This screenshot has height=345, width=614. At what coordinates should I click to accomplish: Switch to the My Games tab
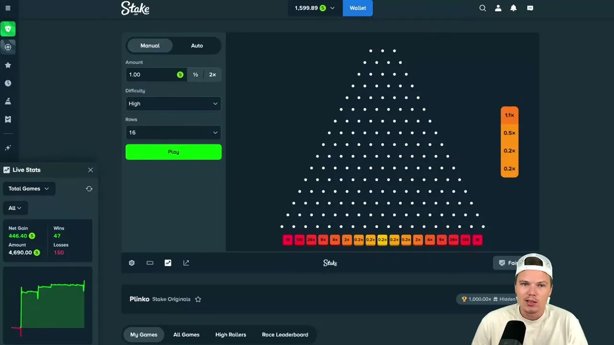pyautogui.click(x=143, y=335)
